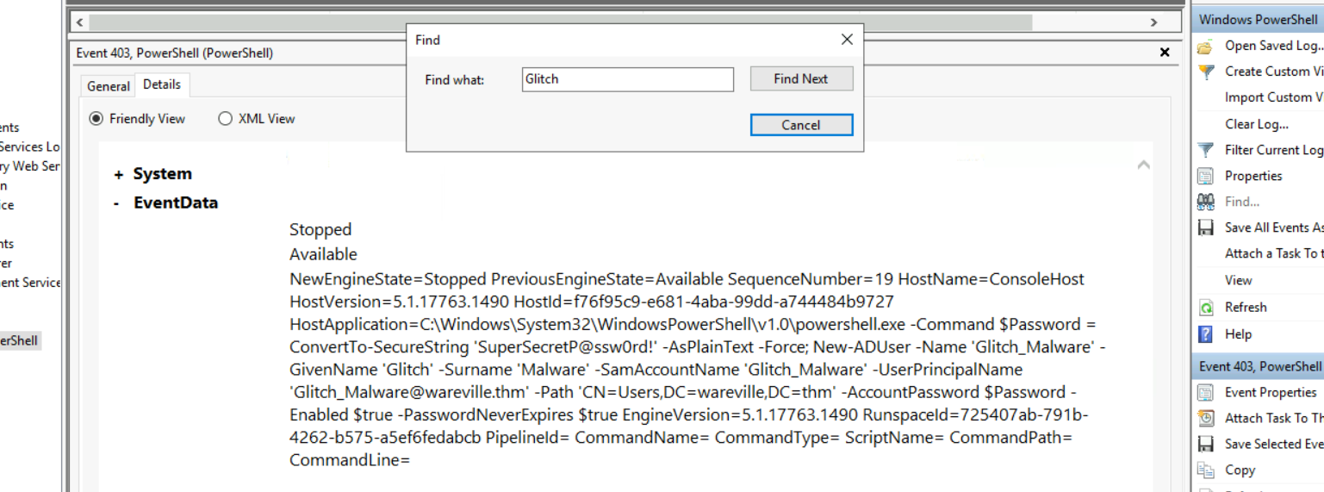The height and width of the screenshot is (492, 1324).
Task: Click the green Refresh icon
Action: [1206, 308]
